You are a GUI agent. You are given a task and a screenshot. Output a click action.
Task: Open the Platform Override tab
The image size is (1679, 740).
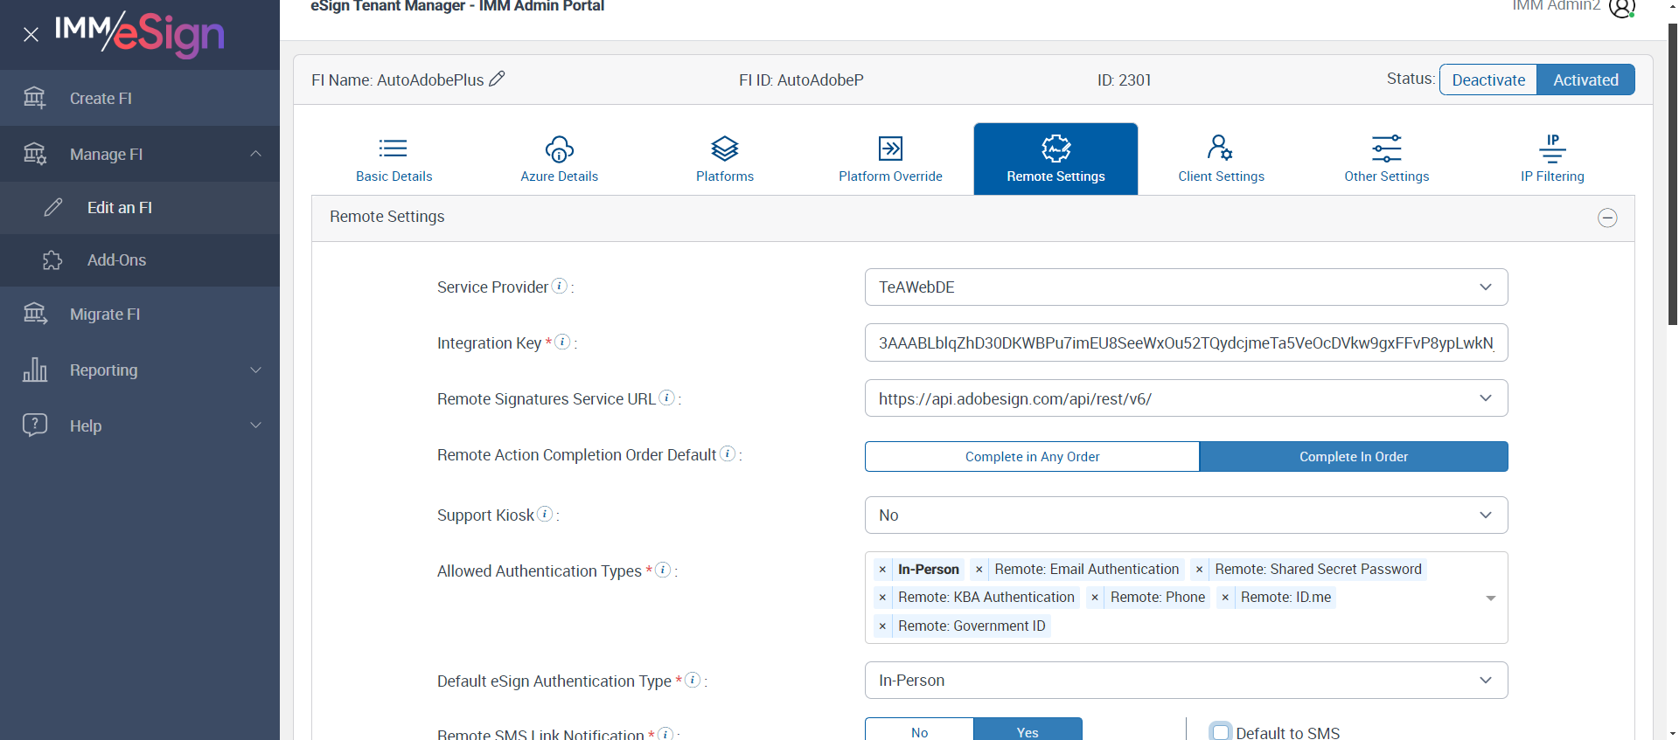pyautogui.click(x=890, y=159)
